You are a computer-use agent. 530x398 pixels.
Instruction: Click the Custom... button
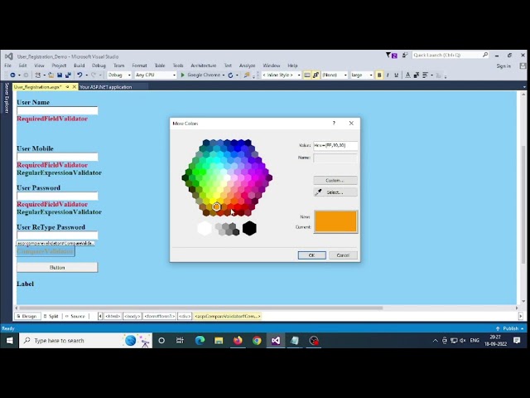tap(335, 181)
